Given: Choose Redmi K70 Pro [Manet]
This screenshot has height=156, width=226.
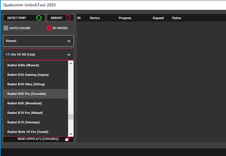Looking at the screenshot, I should (x=36, y=113).
